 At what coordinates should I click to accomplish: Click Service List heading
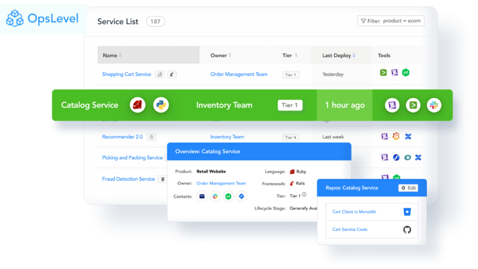[x=118, y=21]
